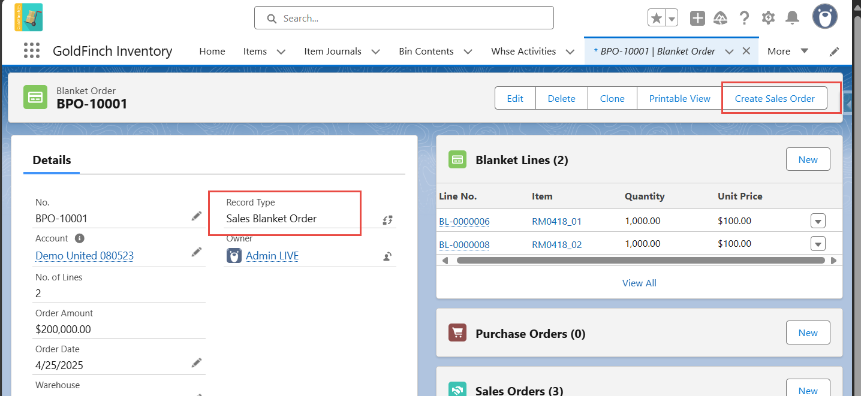Open the Trailhead guidance icon
Viewport: 861px width, 396px height.
721,18
